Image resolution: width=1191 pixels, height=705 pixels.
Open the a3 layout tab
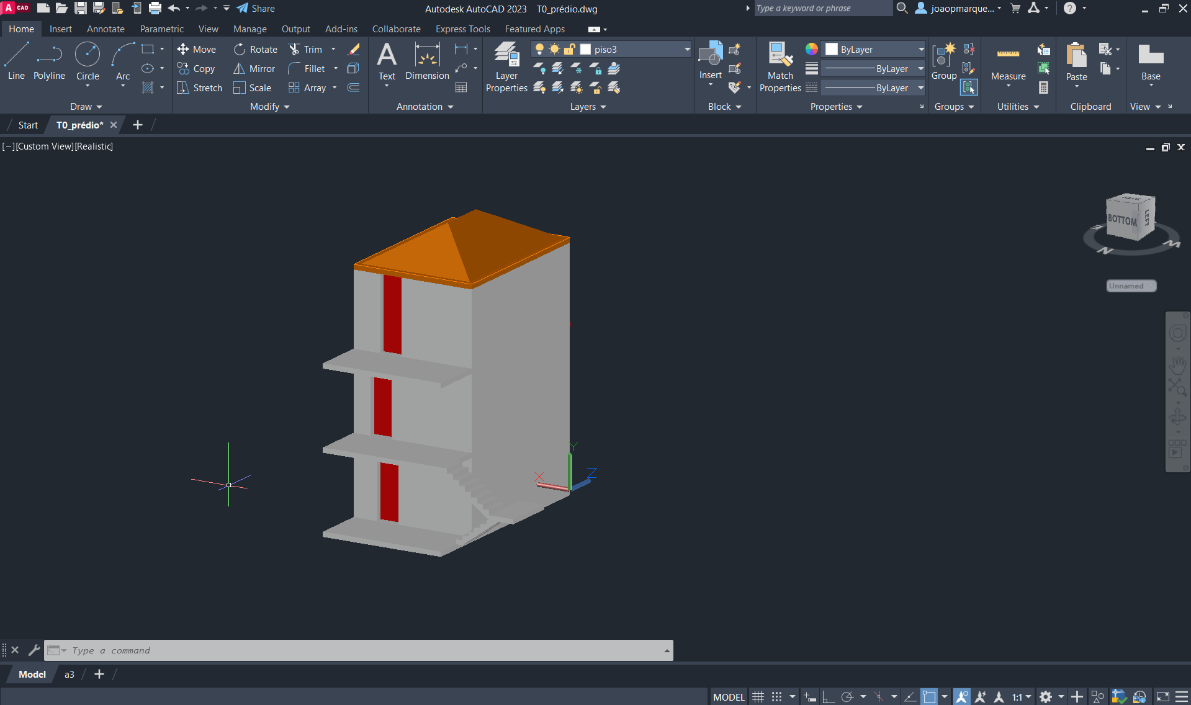pyautogui.click(x=70, y=675)
